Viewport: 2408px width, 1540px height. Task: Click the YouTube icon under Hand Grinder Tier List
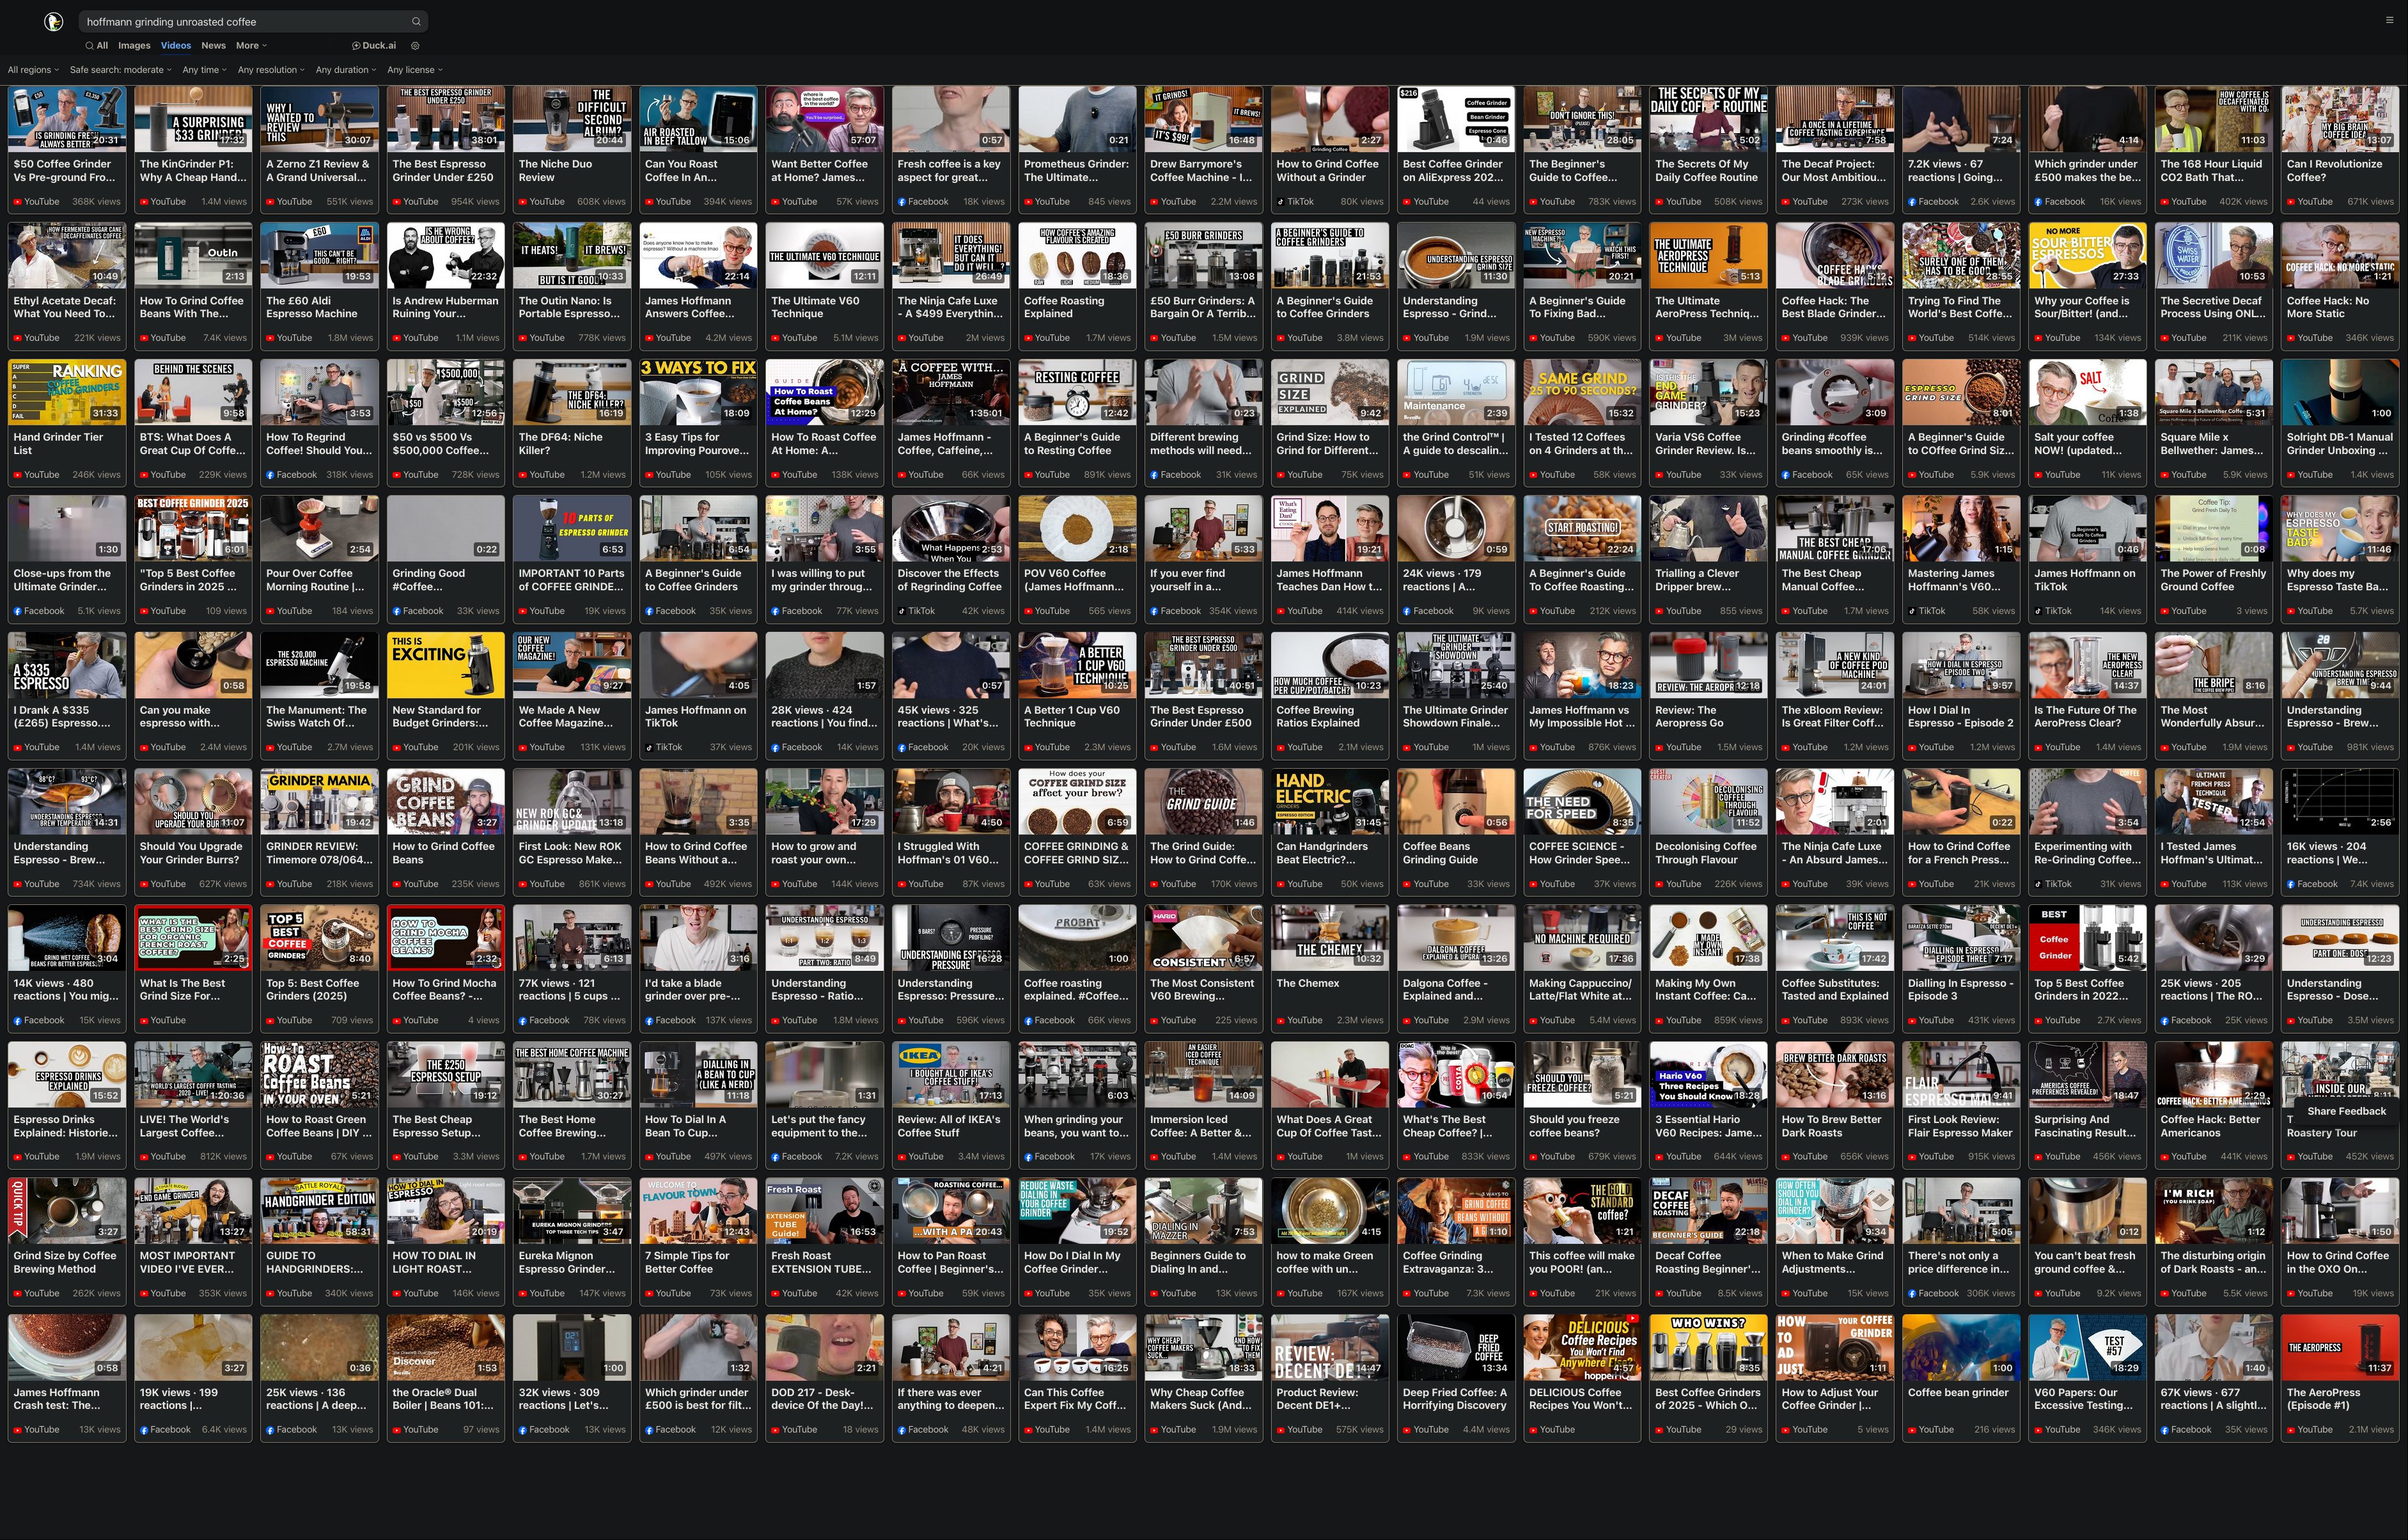[x=17, y=475]
